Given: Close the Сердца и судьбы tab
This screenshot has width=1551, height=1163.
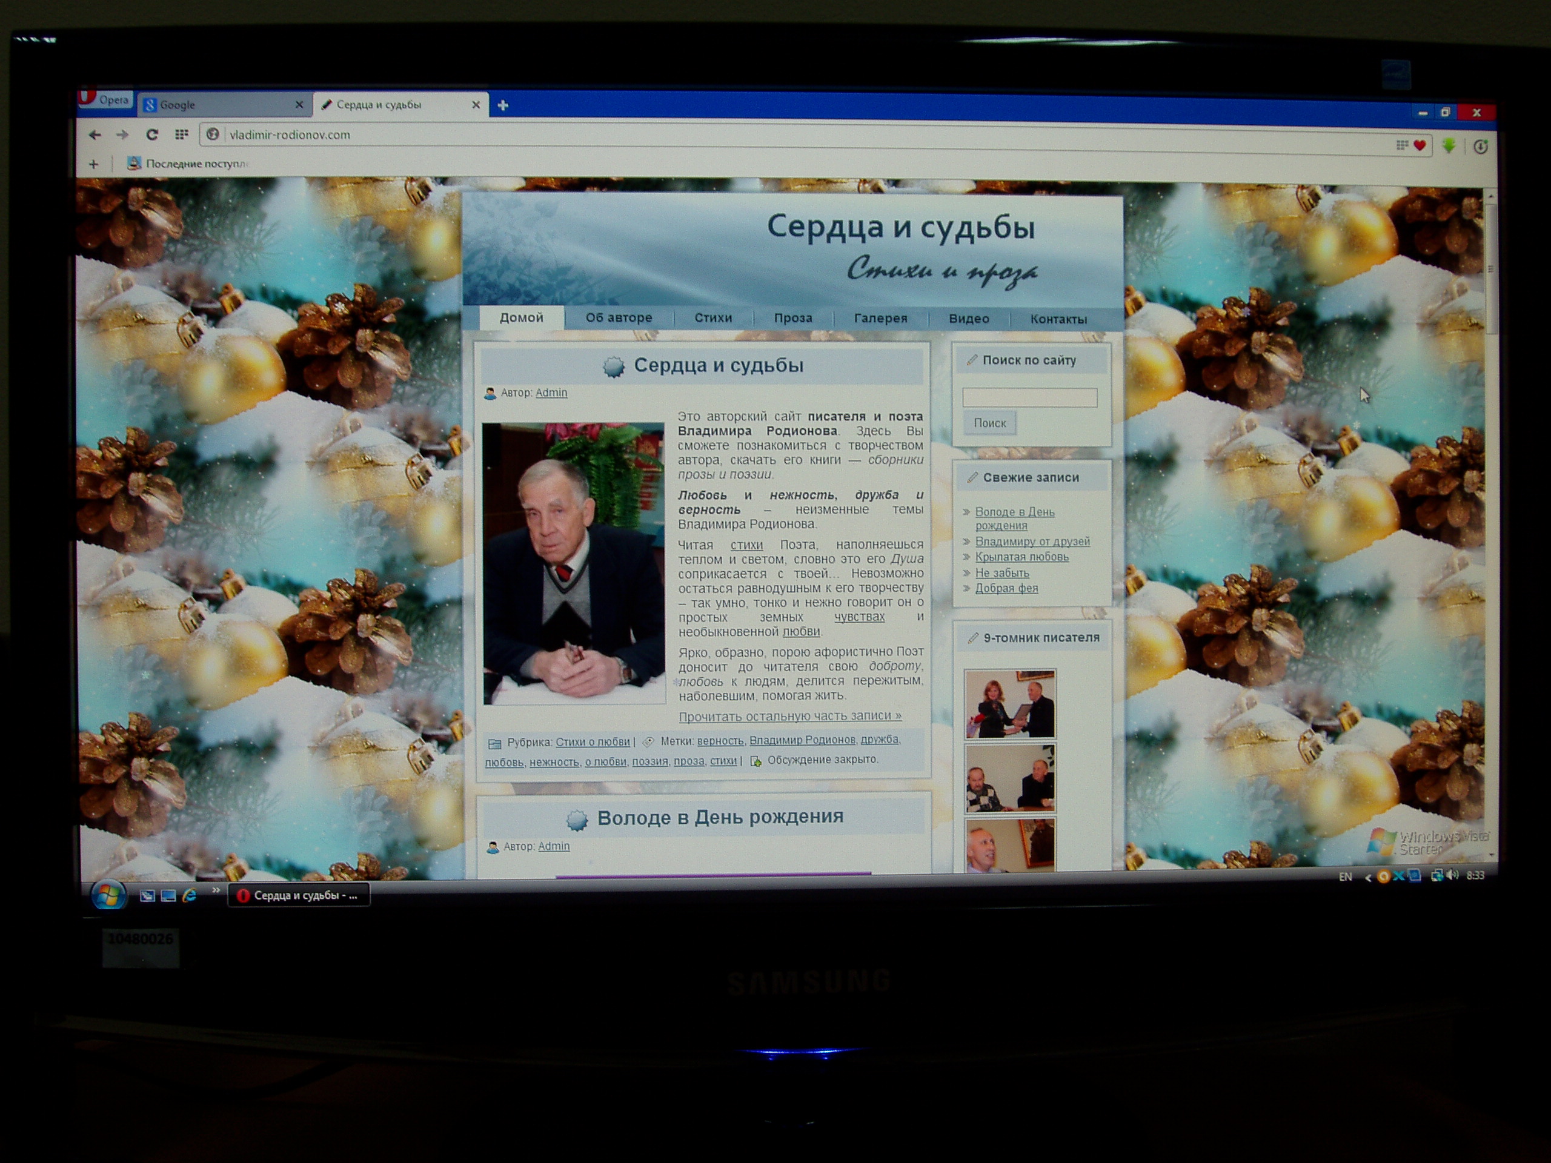Looking at the screenshot, I should point(476,104).
